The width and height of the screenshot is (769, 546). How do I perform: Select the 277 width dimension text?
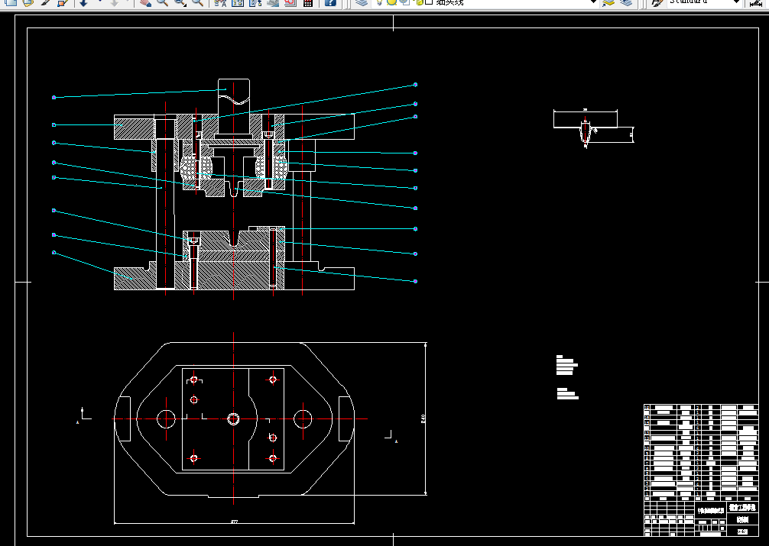click(235, 522)
